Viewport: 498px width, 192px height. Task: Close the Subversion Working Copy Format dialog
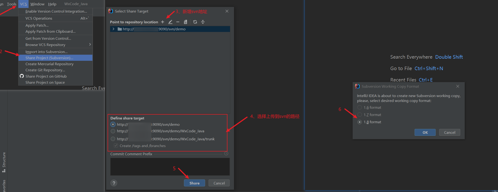pyautogui.click(x=458, y=86)
